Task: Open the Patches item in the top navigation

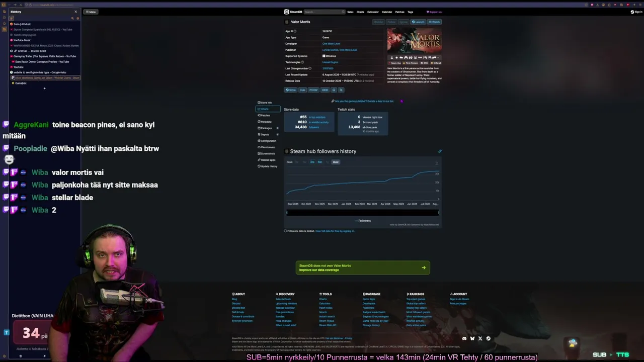Action: coord(400,12)
